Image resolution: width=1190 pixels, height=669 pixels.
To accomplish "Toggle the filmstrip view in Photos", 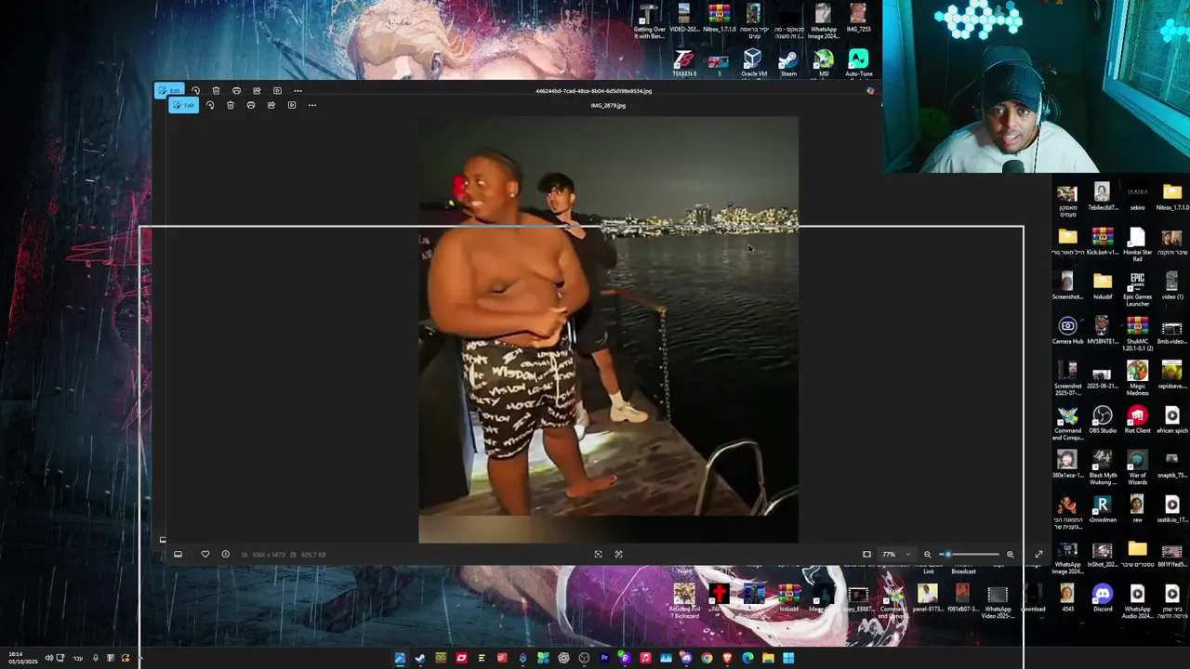I will (178, 555).
